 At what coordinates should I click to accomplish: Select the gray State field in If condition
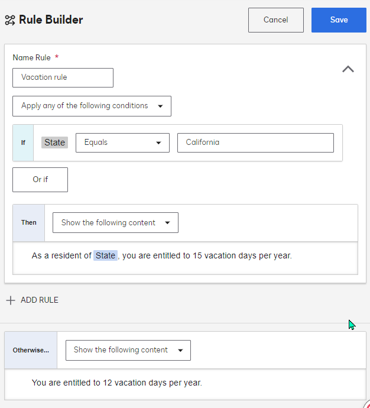[x=55, y=143]
